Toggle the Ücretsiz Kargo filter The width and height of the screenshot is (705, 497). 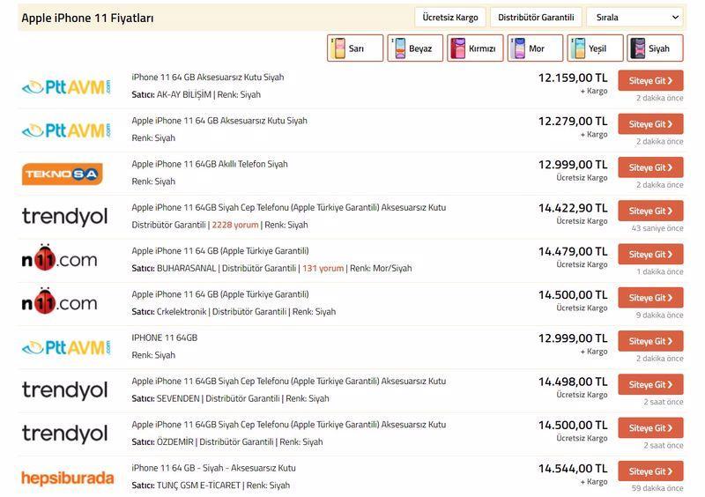[450, 18]
